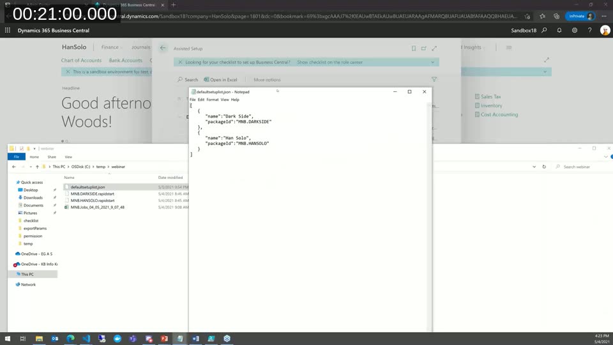The height and width of the screenshot is (345, 613).
Task: Open Notepad File menu
Action: pos(192,100)
